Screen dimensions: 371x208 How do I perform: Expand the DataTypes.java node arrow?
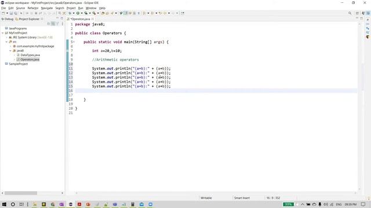[14, 55]
